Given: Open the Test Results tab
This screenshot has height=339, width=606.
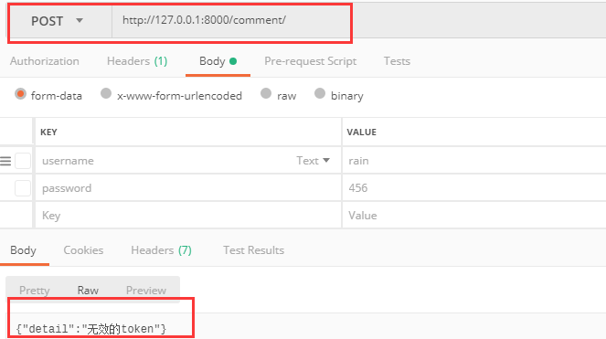Looking at the screenshot, I should tap(253, 250).
